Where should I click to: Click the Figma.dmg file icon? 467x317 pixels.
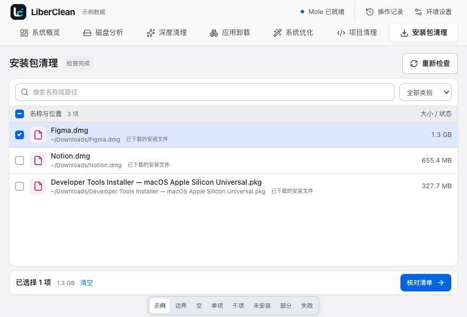(x=38, y=135)
